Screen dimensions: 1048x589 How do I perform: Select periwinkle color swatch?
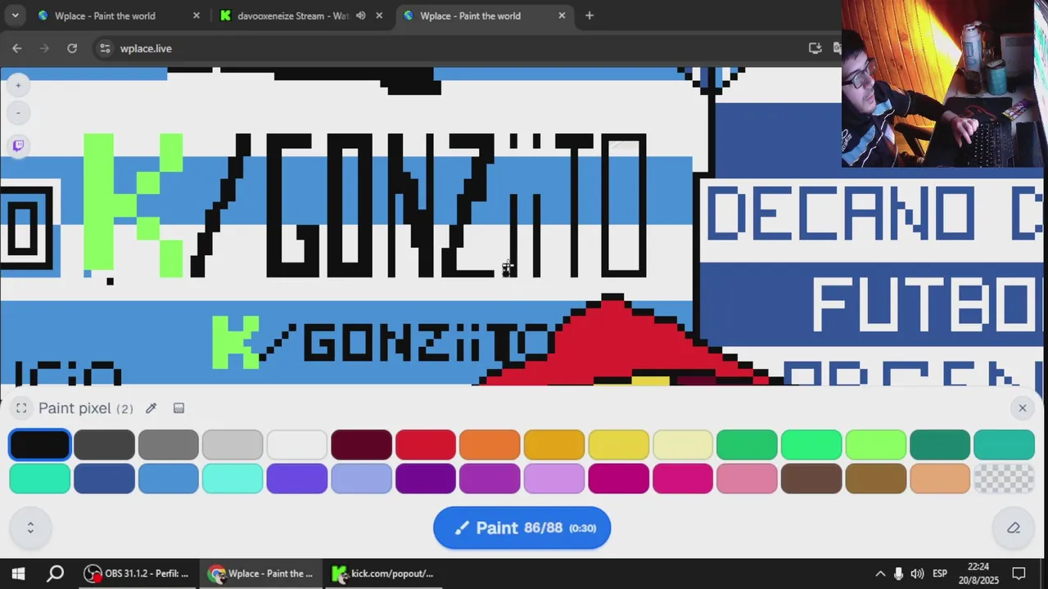pos(361,479)
